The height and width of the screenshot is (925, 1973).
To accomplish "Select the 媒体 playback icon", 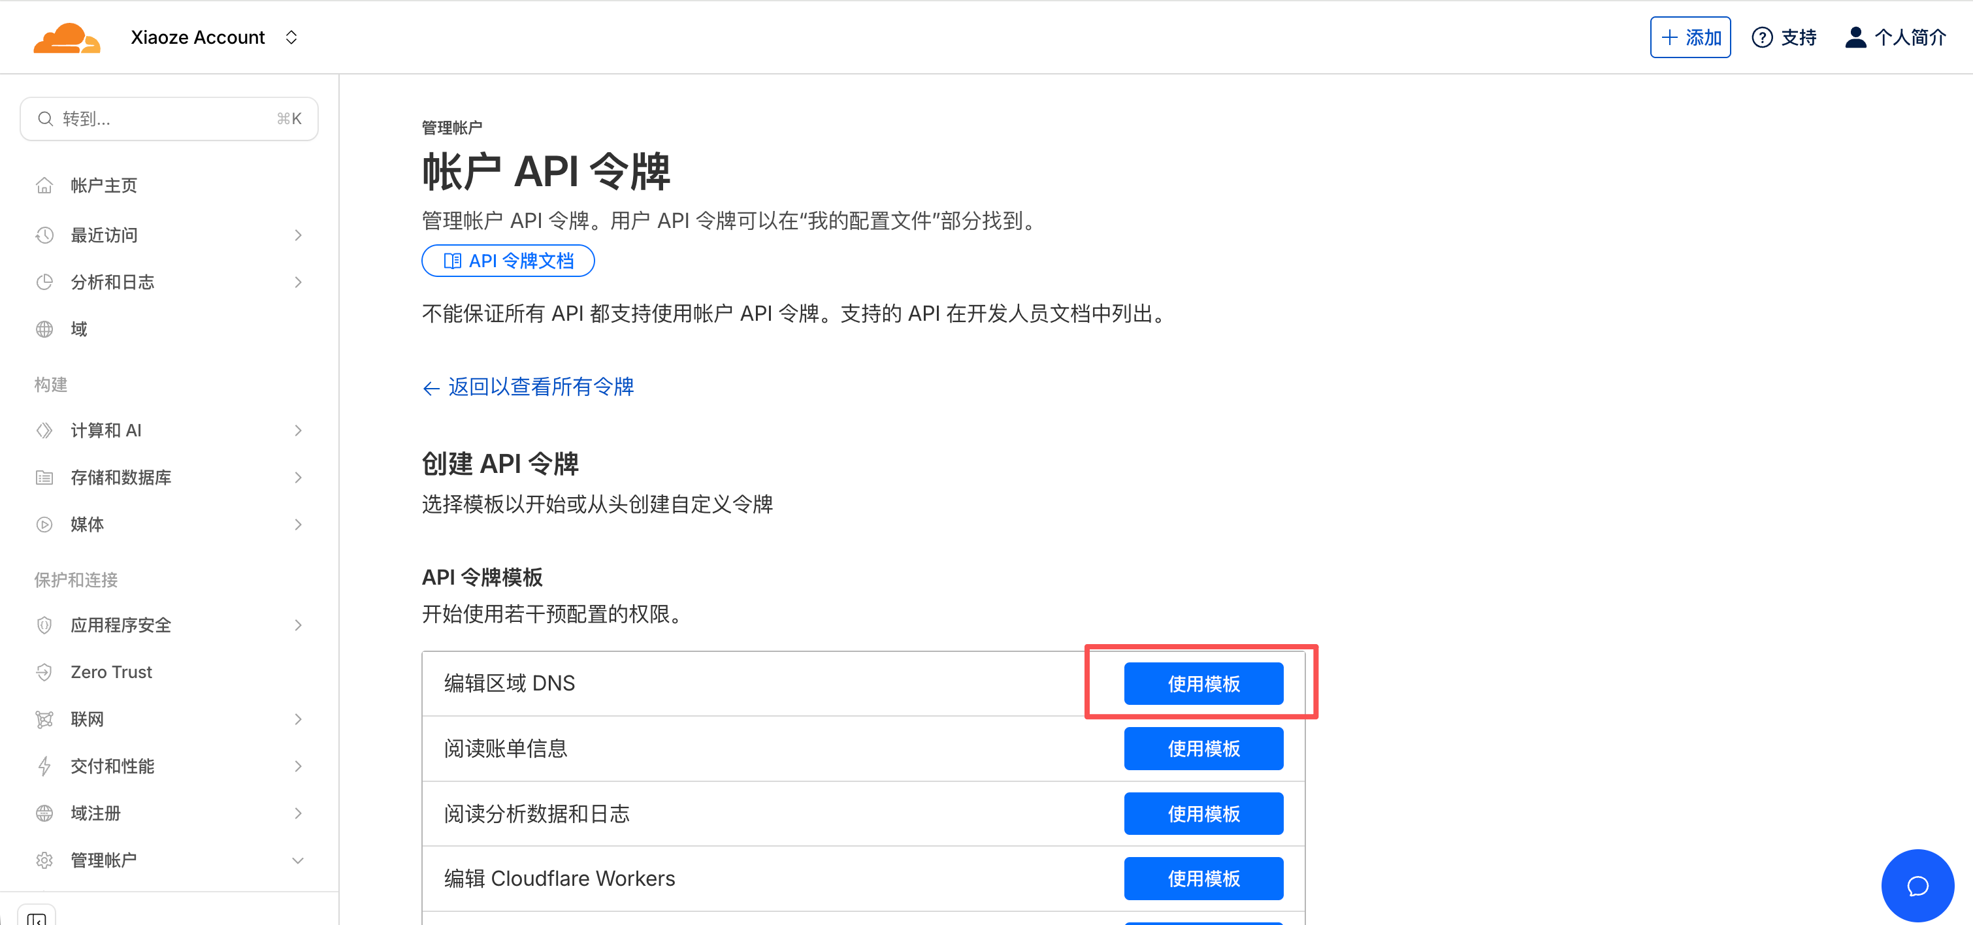I will pyautogui.click(x=44, y=525).
